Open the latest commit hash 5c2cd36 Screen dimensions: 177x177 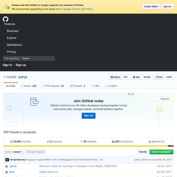[x=153, y=160]
